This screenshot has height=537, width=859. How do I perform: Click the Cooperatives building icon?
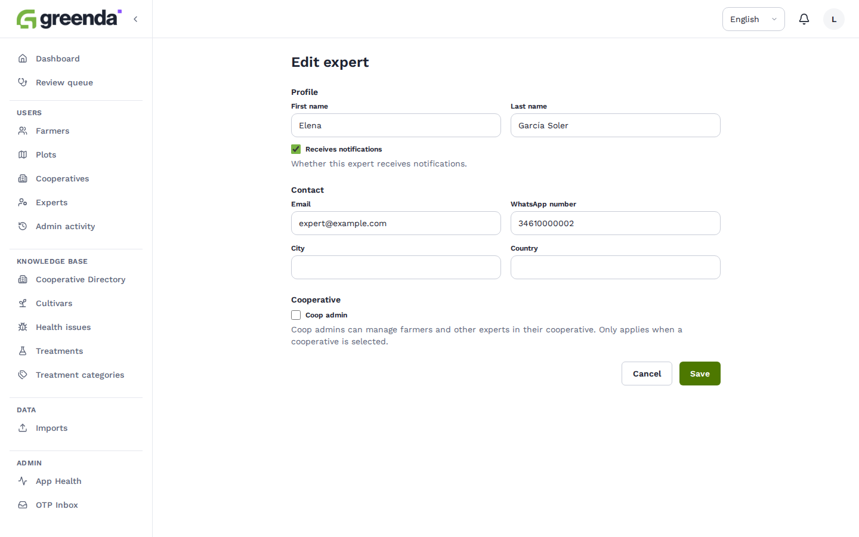coord(23,178)
